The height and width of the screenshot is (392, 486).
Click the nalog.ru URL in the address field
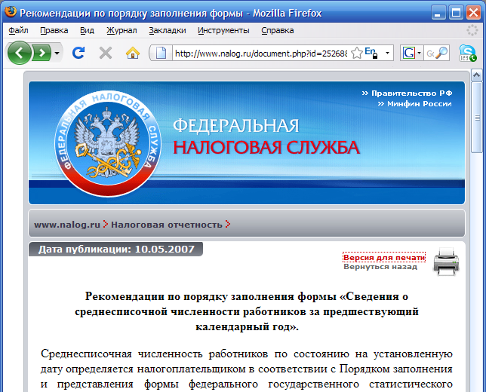[x=261, y=54]
